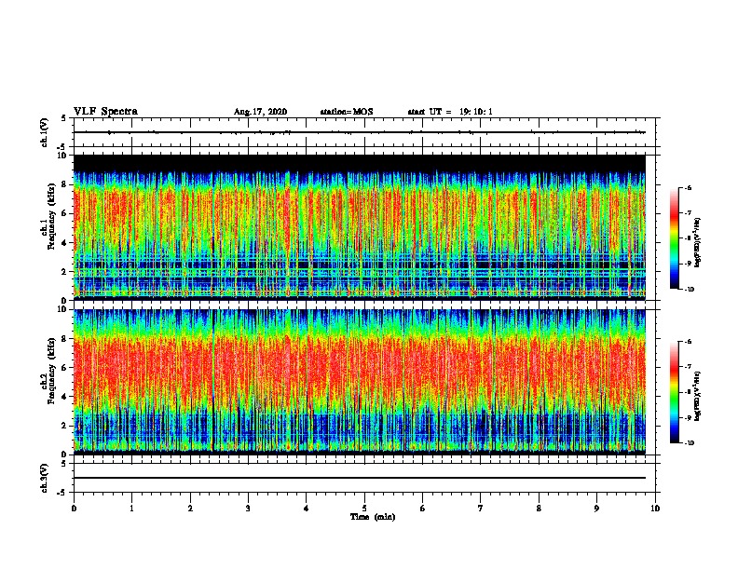This screenshot has height=570, width=738.
Task: Click the 'Time (min)' x-axis label
Action: [373, 517]
